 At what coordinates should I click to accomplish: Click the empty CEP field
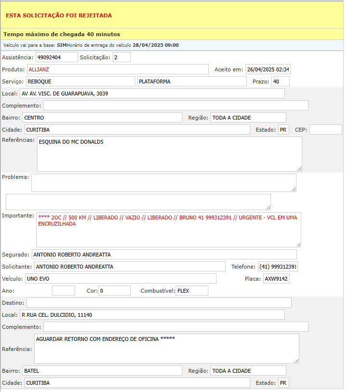coord(326,130)
